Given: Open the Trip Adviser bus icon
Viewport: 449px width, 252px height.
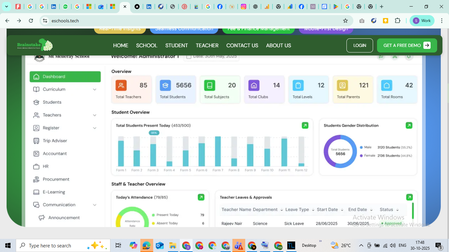Looking at the screenshot, I should [x=36, y=141].
